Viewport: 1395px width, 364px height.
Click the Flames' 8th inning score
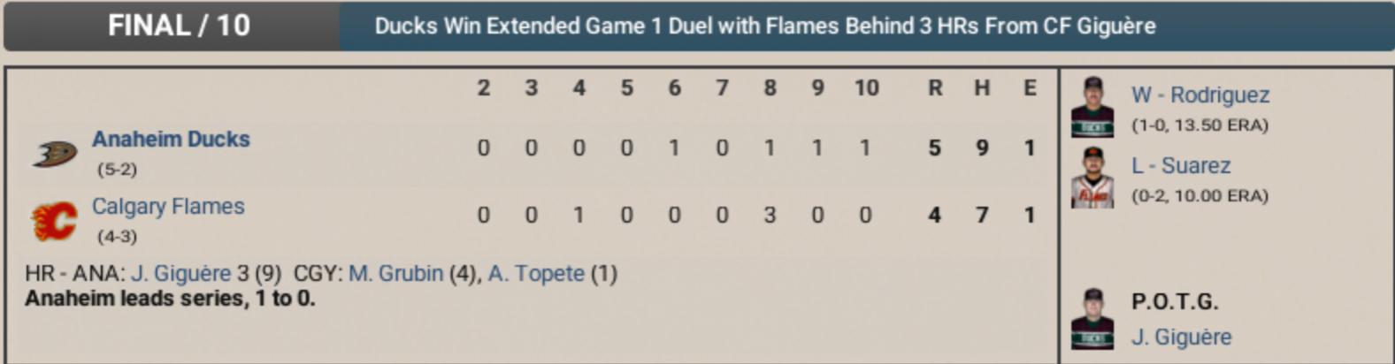[770, 216]
